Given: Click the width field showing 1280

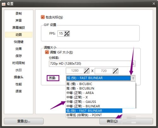Looking at the screenshot, I should 75,71.
